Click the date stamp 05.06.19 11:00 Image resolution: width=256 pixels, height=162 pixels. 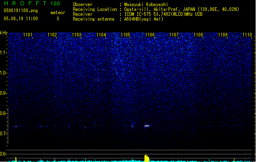tap(21, 19)
